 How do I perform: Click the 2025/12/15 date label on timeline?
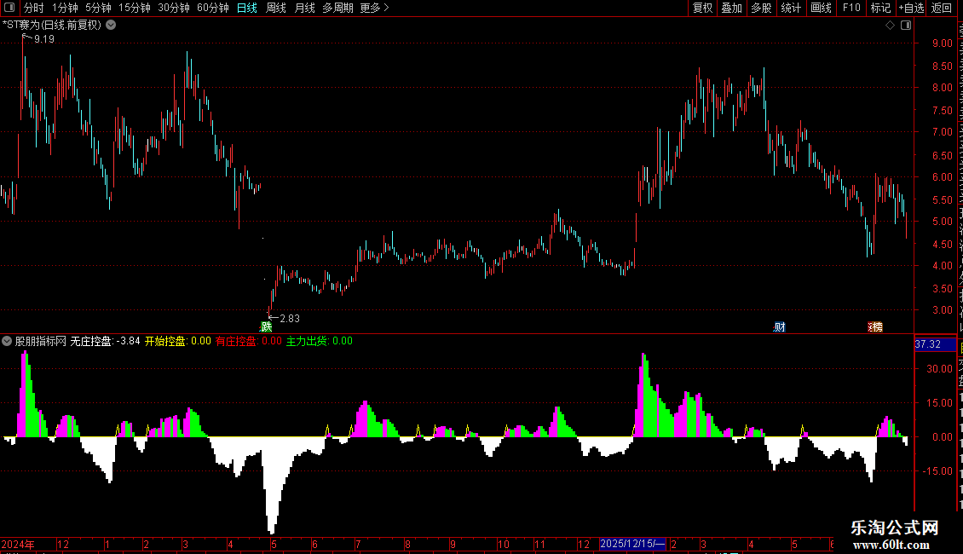point(632,544)
